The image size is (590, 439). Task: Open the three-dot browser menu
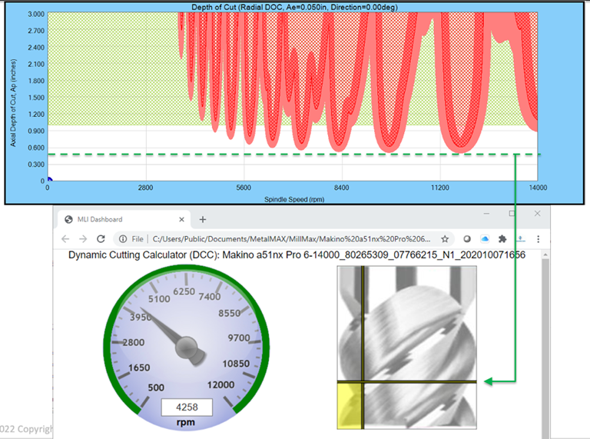pos(538,239)
